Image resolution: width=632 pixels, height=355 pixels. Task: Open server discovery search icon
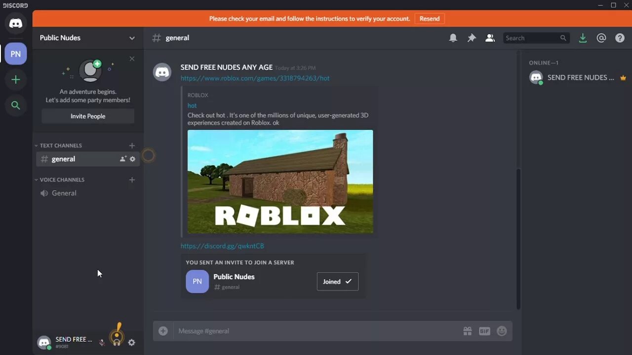tap(16, 105)
